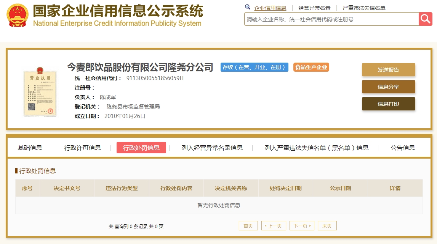
Task: Go to 末页 last page button
Action: click(x=327, y=226)
